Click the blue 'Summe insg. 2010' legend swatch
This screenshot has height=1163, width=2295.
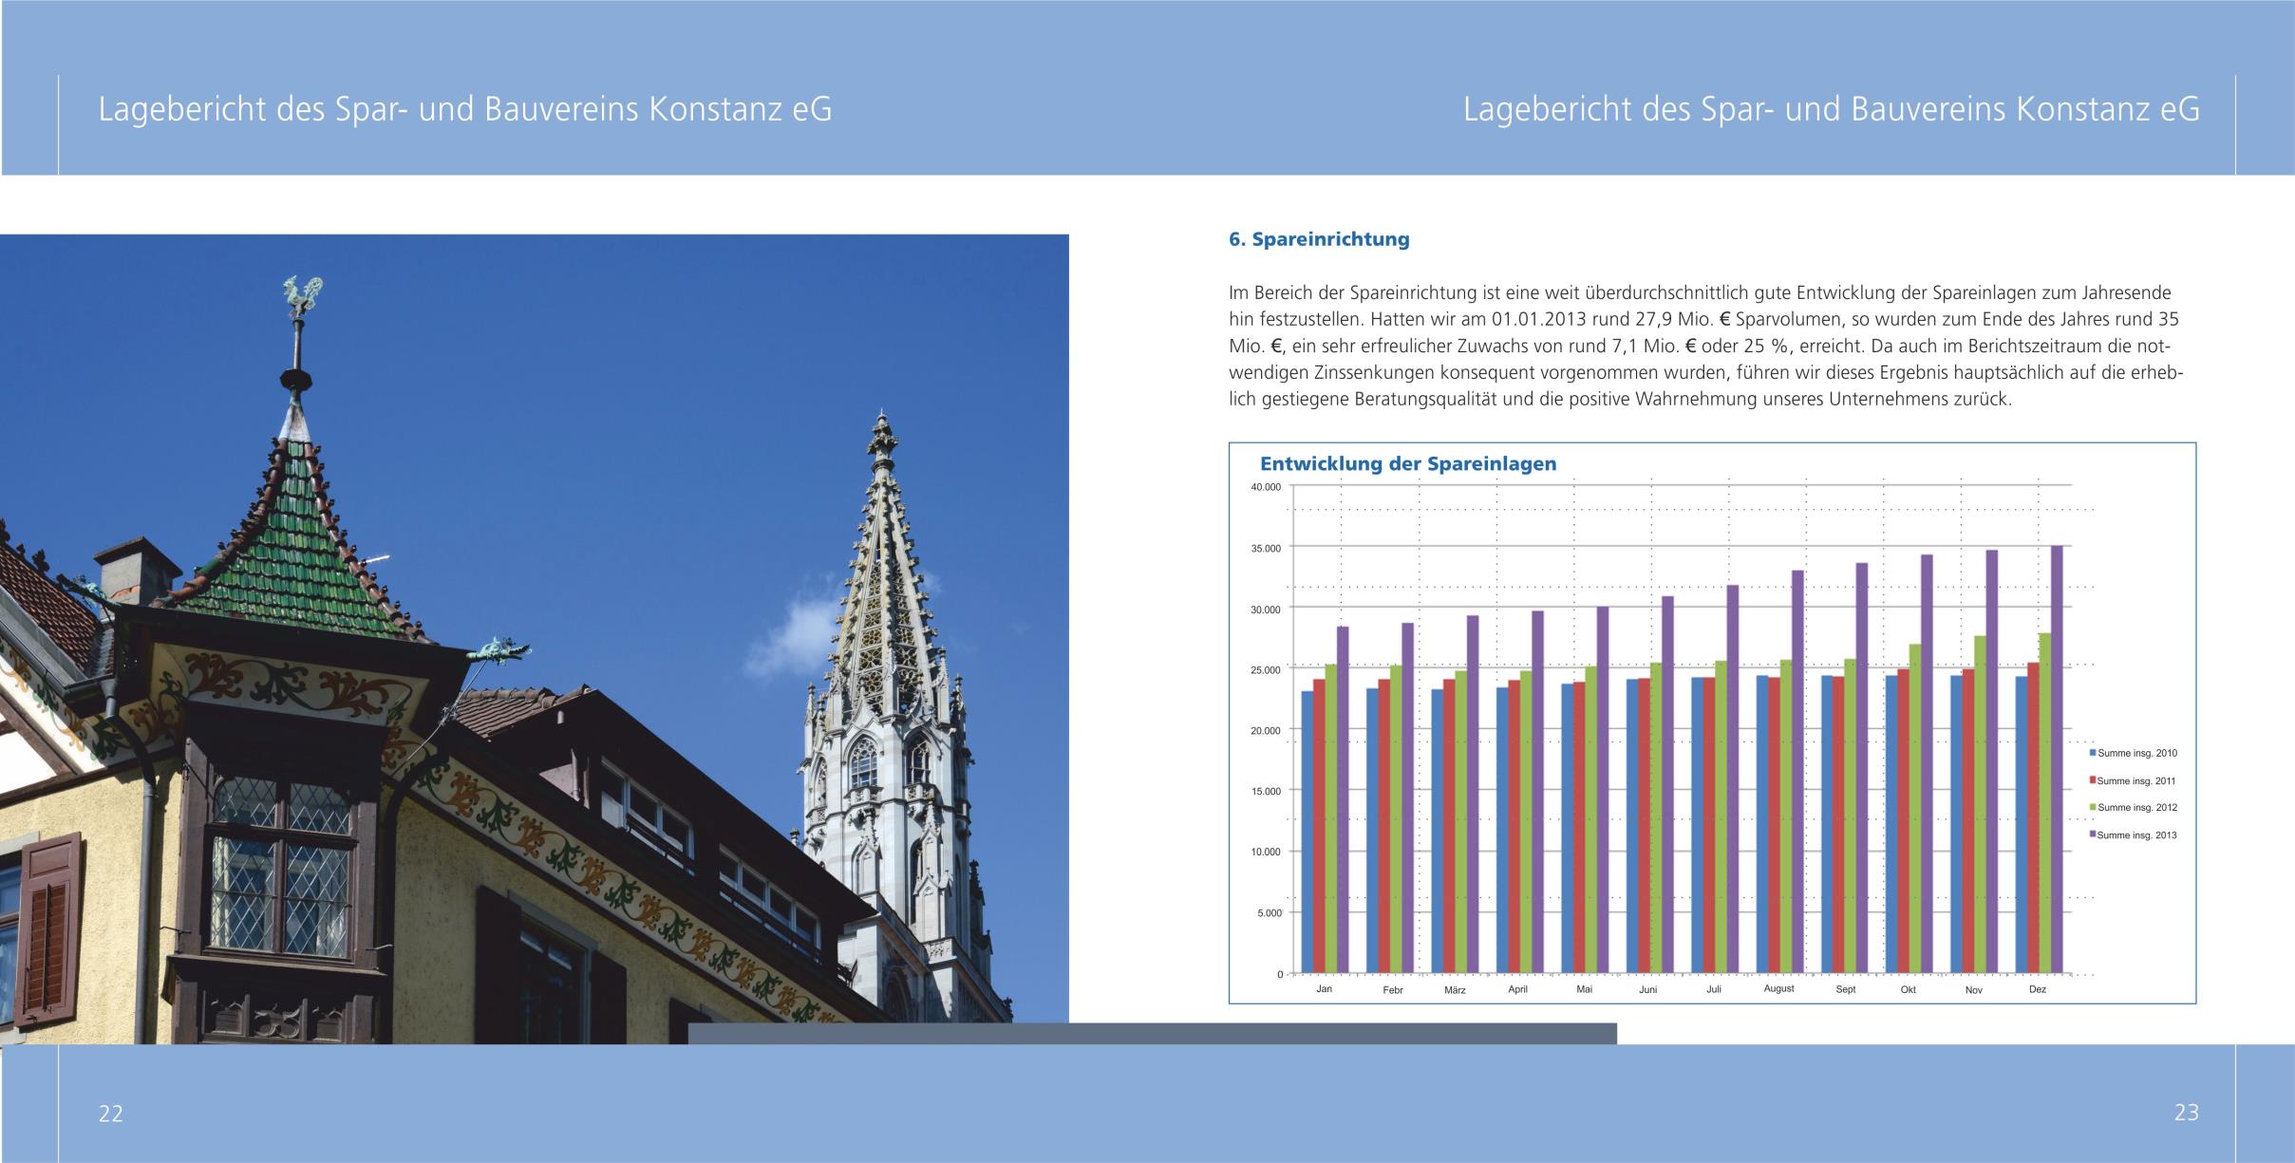(2094, 753)
